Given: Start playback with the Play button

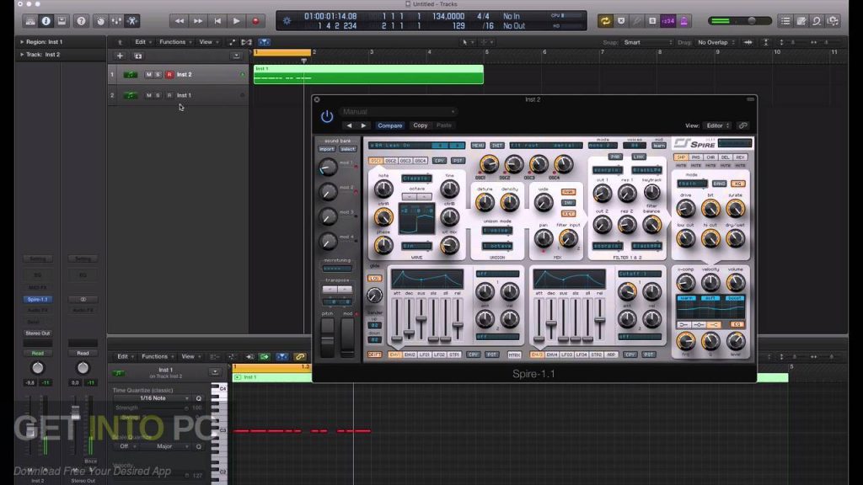Looking at the screenshot, I should coord(236,21).
